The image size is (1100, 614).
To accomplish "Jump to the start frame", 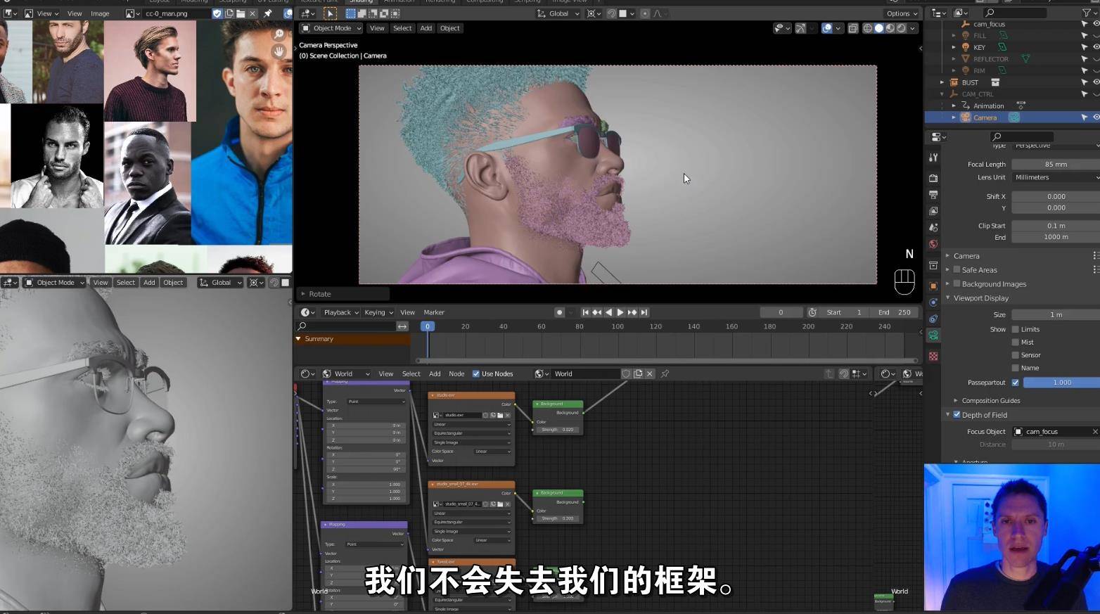I will pos(585,312).
